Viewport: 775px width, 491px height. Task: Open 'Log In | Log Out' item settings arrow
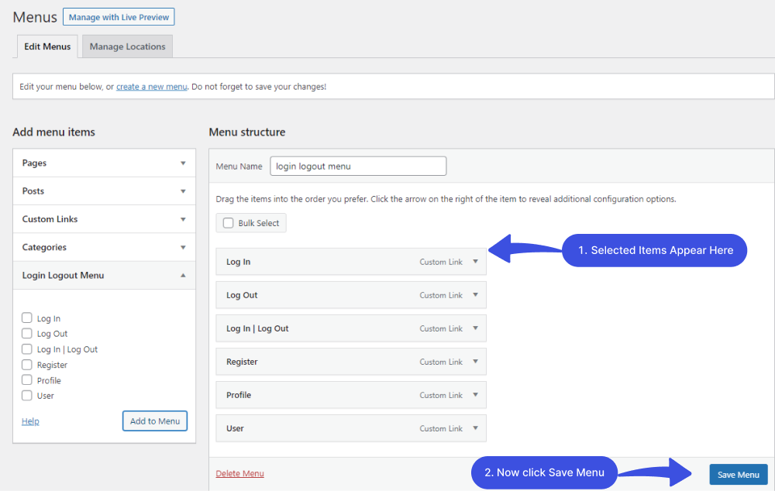point(476,328)
